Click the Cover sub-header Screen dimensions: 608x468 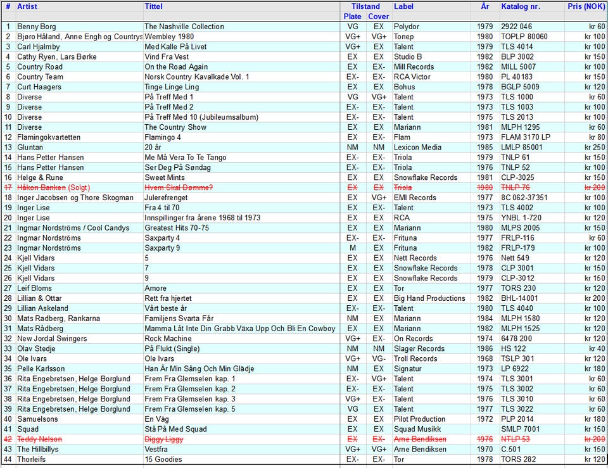click(x=379, y=16)
